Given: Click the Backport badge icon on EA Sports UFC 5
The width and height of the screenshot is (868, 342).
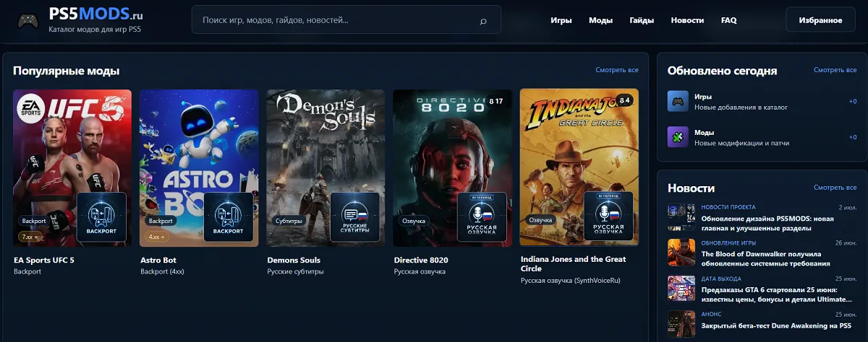Looking at the screenshot, I should point(101,216).
